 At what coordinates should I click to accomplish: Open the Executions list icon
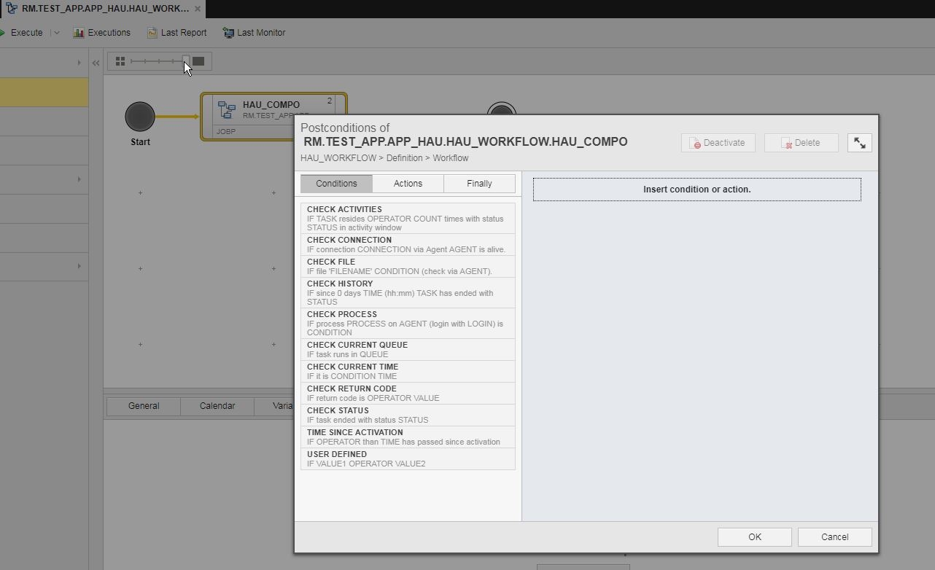coord(77,32)
